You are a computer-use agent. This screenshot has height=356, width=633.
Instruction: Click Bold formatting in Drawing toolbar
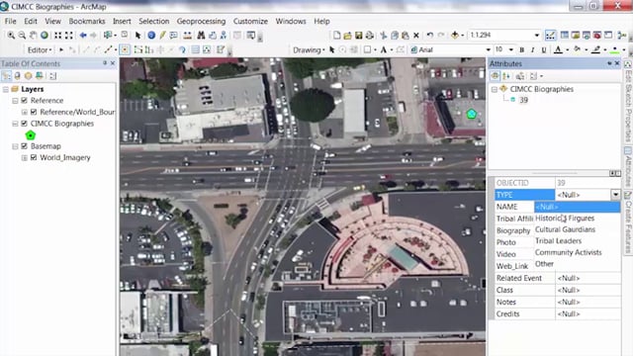pos(522,49)
